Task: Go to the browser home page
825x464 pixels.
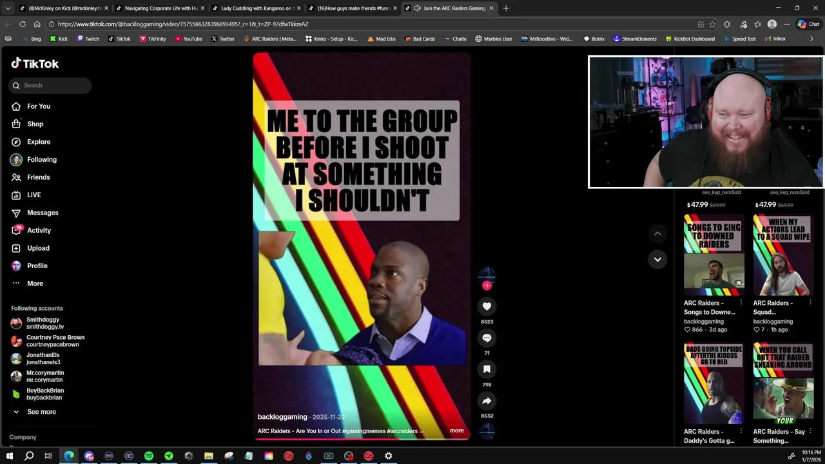Action: click(x=37, y=24)
